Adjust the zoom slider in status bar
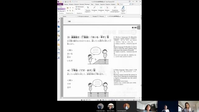The width and height of the screenshot is (199, 112). (x=134, y=100)
